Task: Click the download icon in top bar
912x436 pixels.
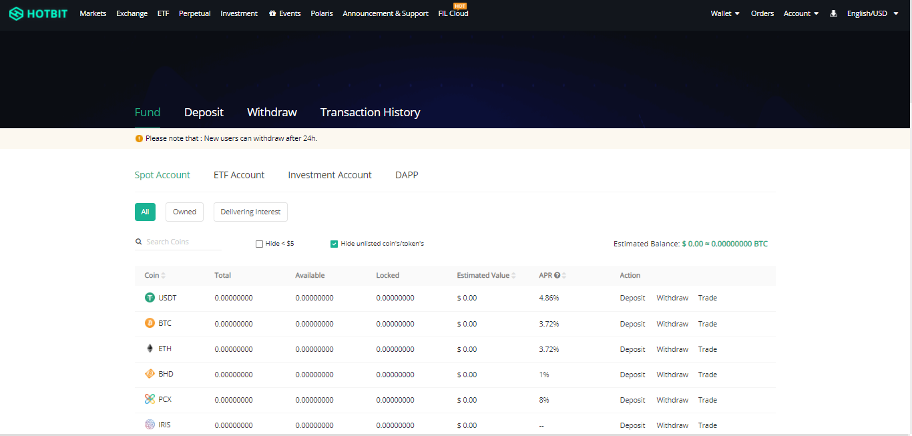Action: click(x=833, y=13)
